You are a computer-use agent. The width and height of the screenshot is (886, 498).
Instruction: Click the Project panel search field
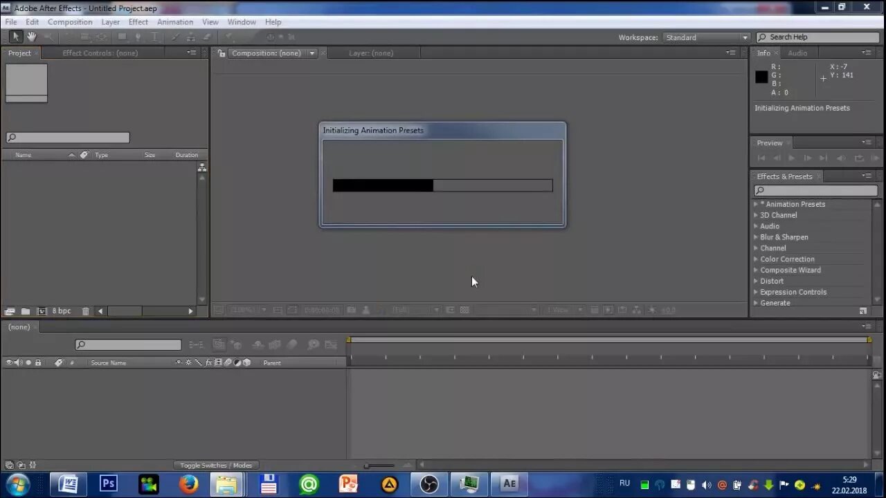point(68,138)
